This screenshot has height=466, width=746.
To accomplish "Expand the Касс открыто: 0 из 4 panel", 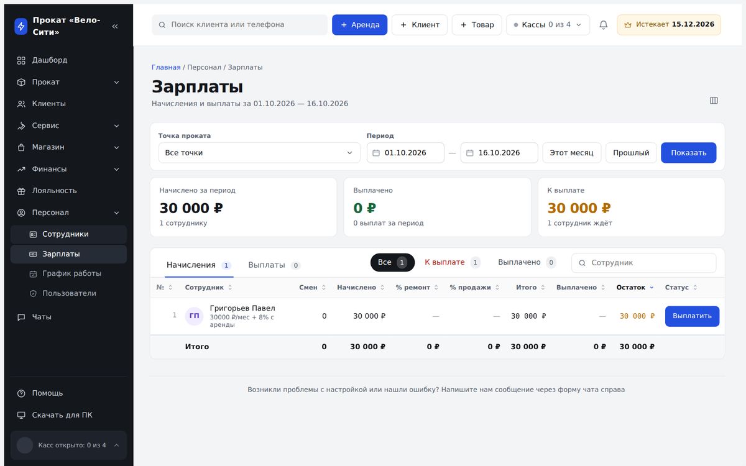I will pyautogui.click(x=68, y=445).
